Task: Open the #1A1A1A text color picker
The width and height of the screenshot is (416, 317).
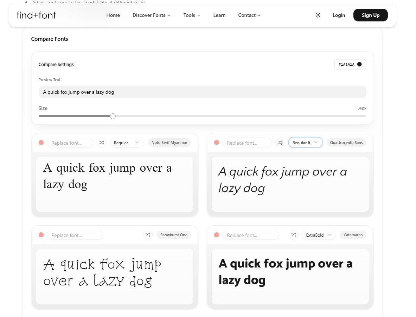Action: click(x=350, y=64)
